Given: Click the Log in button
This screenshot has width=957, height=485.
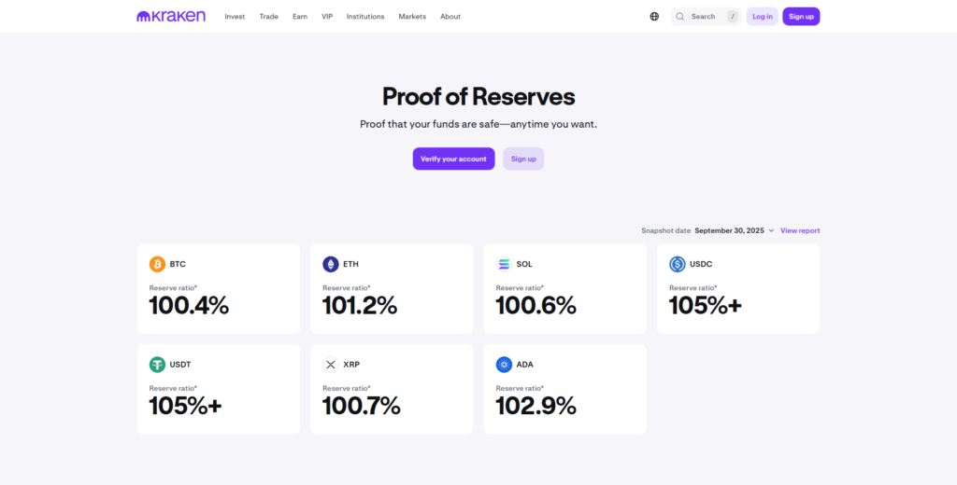Looking at the screenshot, I should click(763, 17).
